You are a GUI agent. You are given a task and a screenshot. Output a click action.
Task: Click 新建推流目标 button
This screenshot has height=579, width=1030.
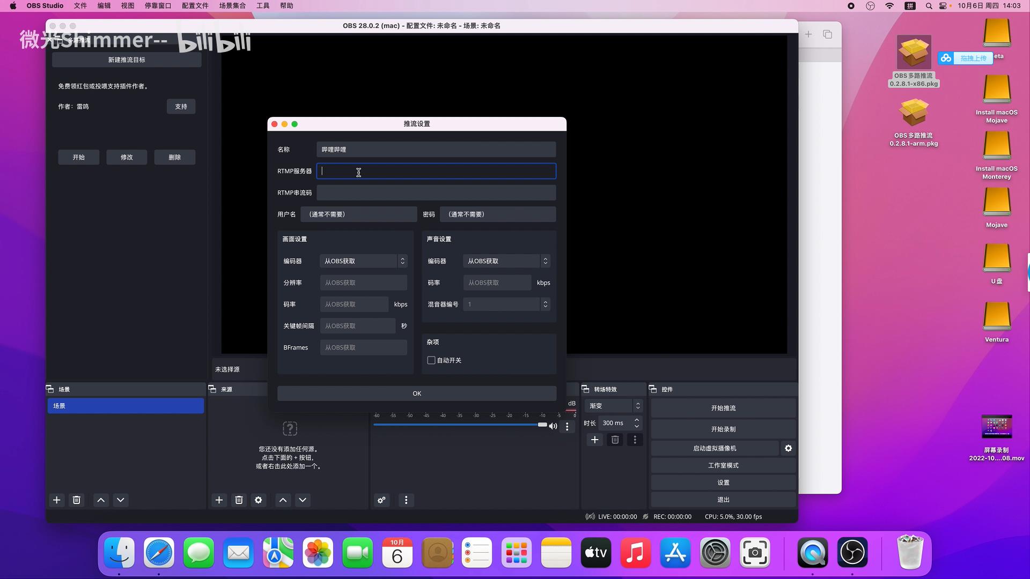[127, 60]
